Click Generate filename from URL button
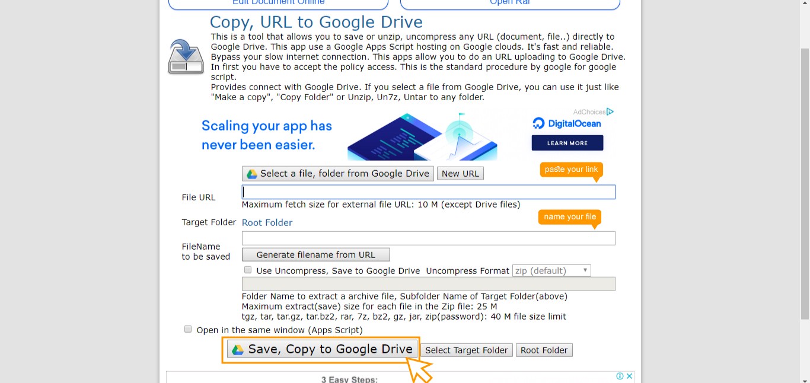The height and width of the screenshot is (383, 810). coord(316,254)
